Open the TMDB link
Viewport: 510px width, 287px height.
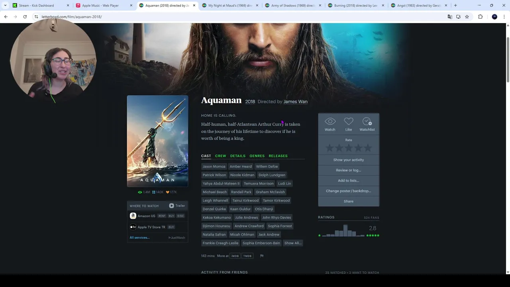pyautogui.click(x=247, y=256)
